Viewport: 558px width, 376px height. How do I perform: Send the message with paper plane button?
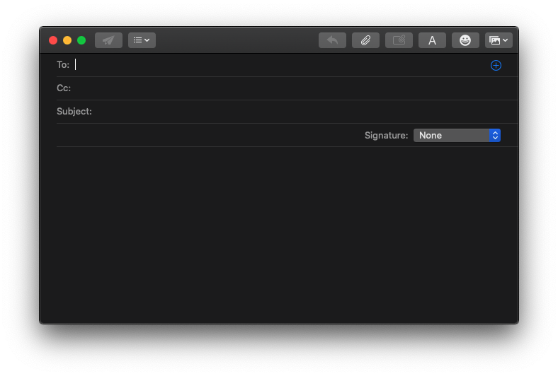(x=108, y=40)
